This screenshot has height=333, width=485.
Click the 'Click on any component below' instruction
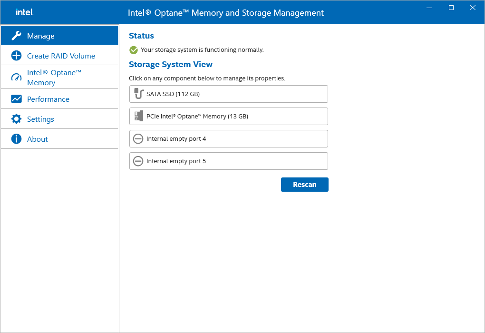tap(207, 78)
